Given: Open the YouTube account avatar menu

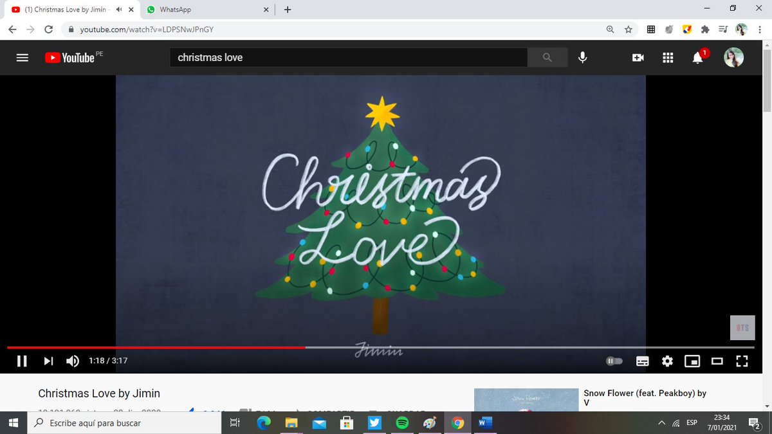Looking at the screenshot, I should [x=734, y=57].
